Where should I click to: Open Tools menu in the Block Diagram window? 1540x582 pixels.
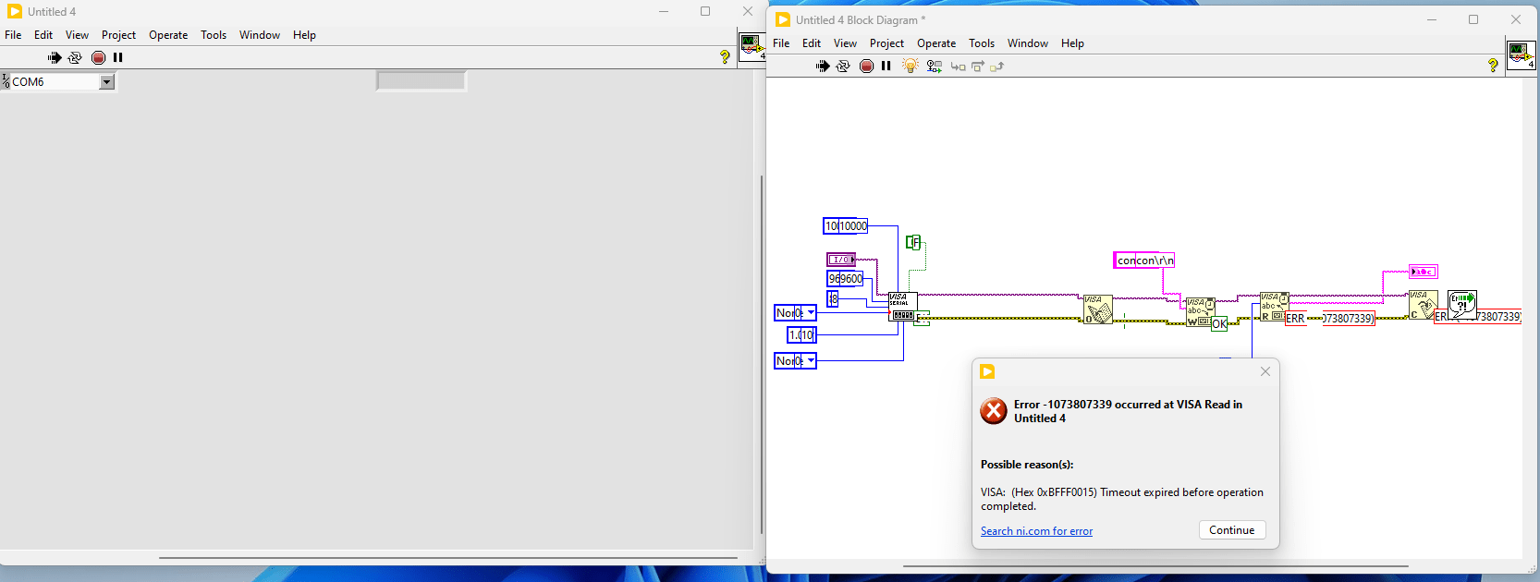[982, 43]
